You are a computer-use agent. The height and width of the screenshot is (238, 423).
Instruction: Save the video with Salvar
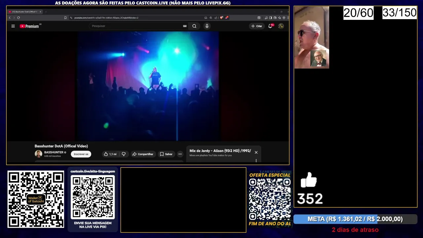[166, 154]
